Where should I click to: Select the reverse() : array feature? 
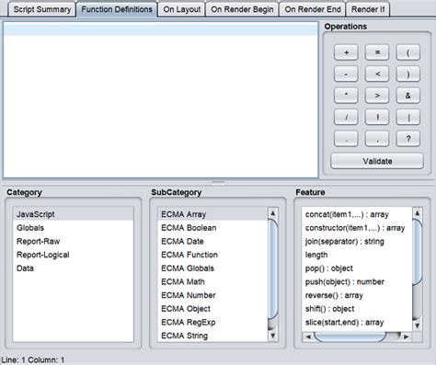coord(357,295)
